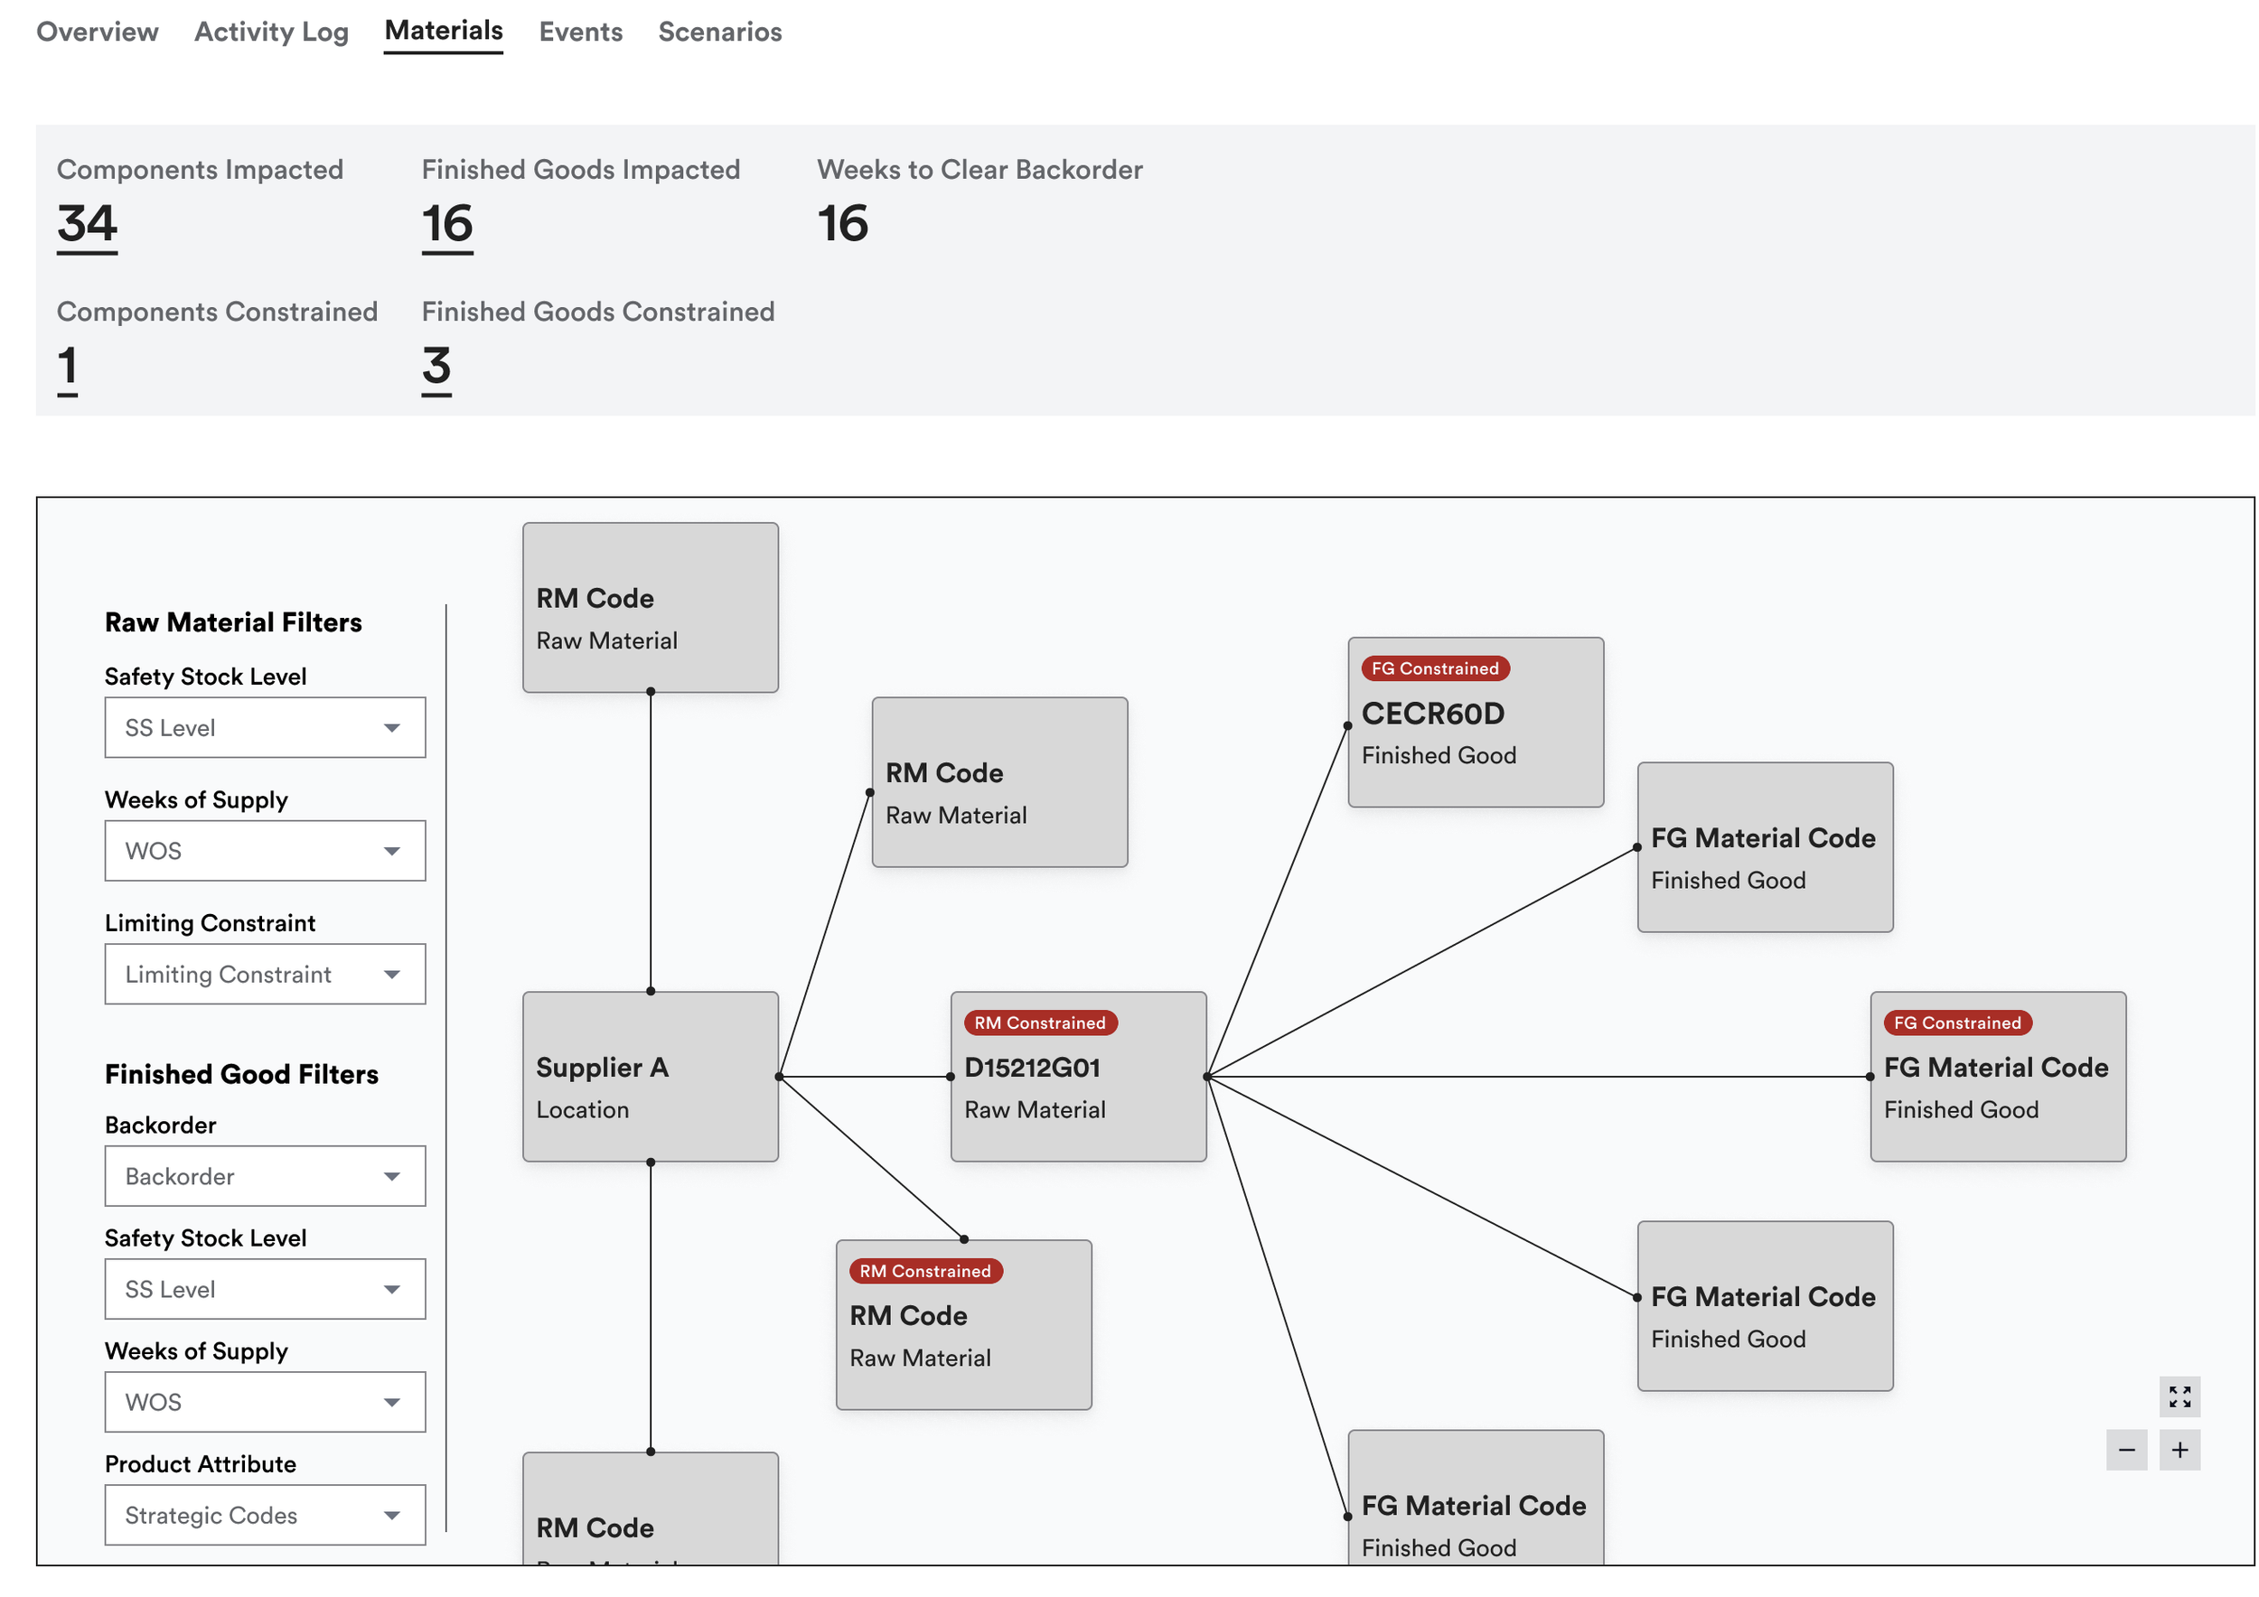Click the Raw Material Filters heading
The image size is (2259, 1597).
pos(233,622)
